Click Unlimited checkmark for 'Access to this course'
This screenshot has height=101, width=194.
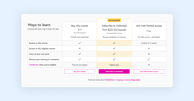pos(114,43)
